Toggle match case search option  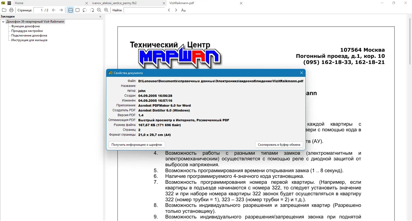183,10
